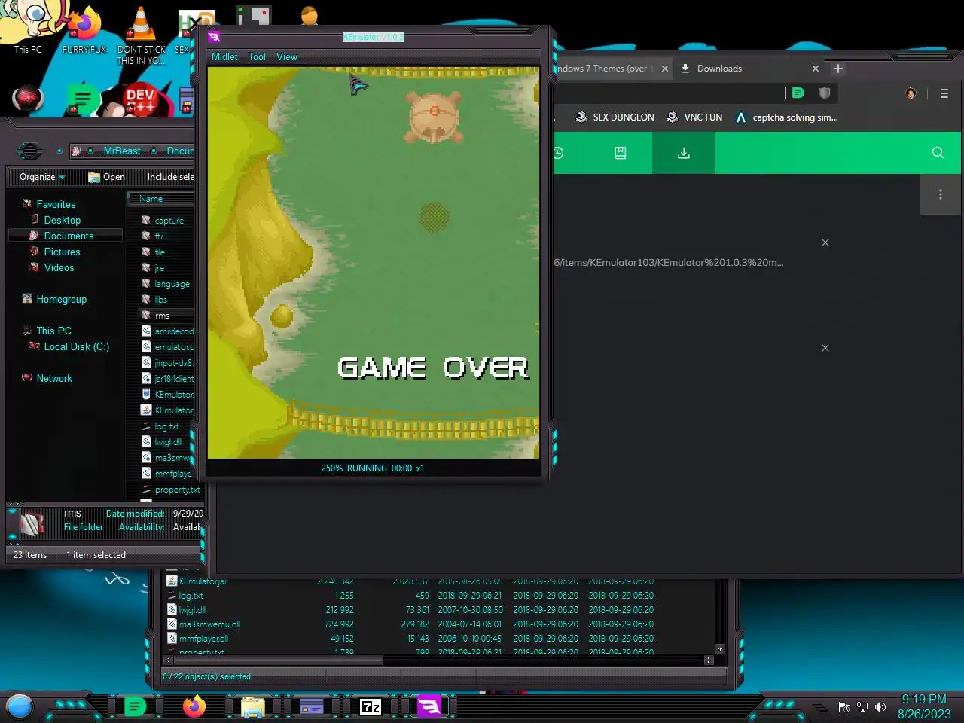The image size is (964, 723).
Task: Click KEmulator title bar app icon
Action: (x=214, y=36)
